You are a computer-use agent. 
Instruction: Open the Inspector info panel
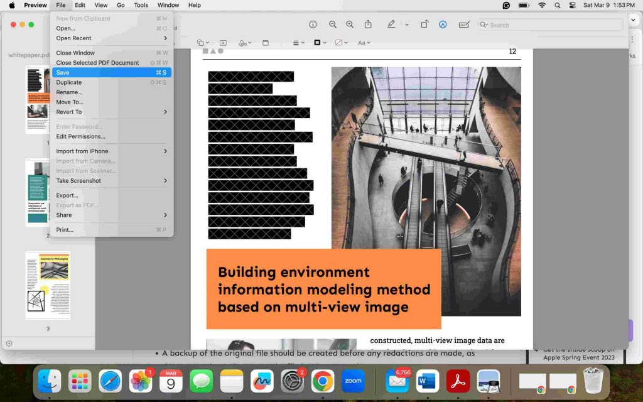(313, 24)
